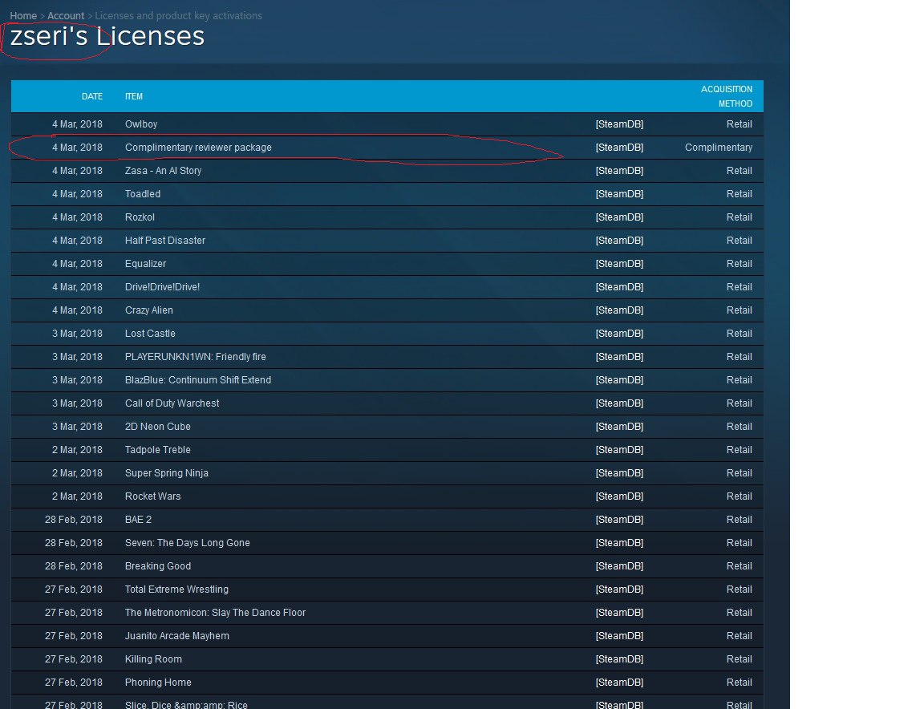
Task: Select 'Phoning Home' item name
Action: point(158,683)
